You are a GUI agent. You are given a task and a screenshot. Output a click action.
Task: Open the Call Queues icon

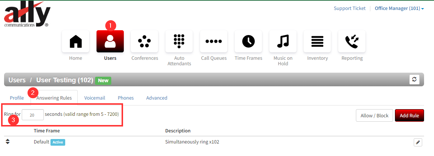point(214,41)
